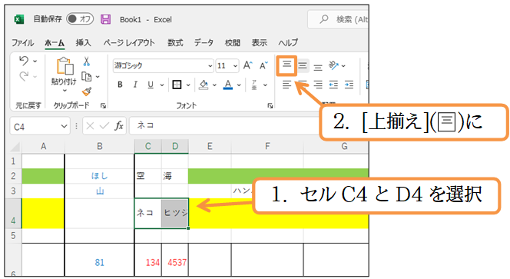This screenshot has height=279, width=510.
Task: Click the Increase Font Size icon
Action: (x=248, y=65)
